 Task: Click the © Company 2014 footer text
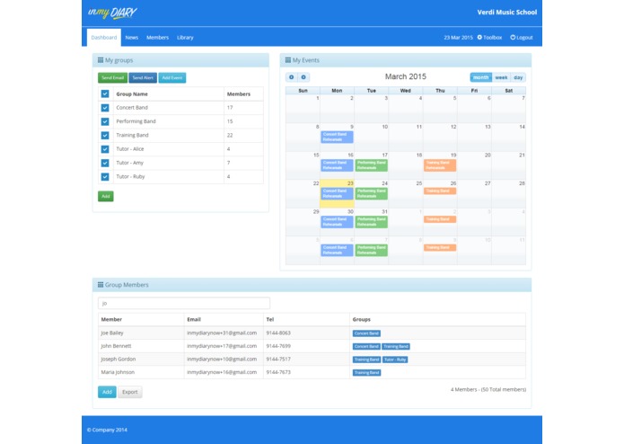[x=107, y=430]
